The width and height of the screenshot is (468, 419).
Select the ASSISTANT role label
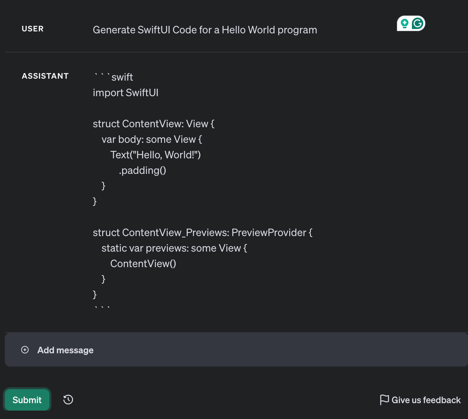click(x=45, y=76)
